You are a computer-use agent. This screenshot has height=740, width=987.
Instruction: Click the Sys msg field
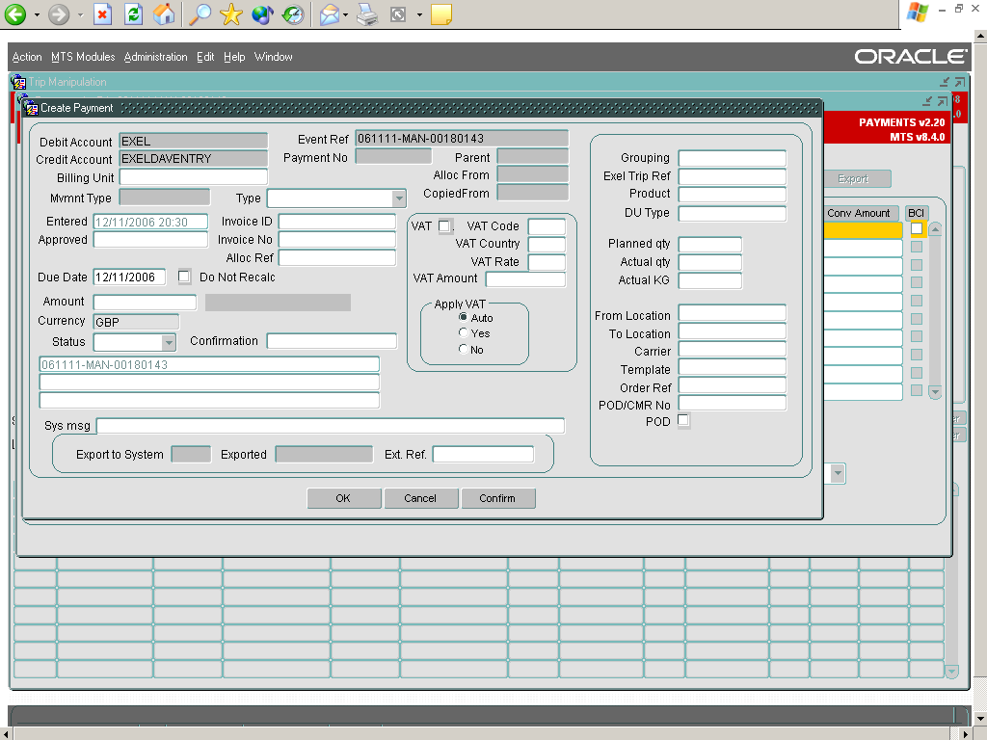[x=331, y=426]
